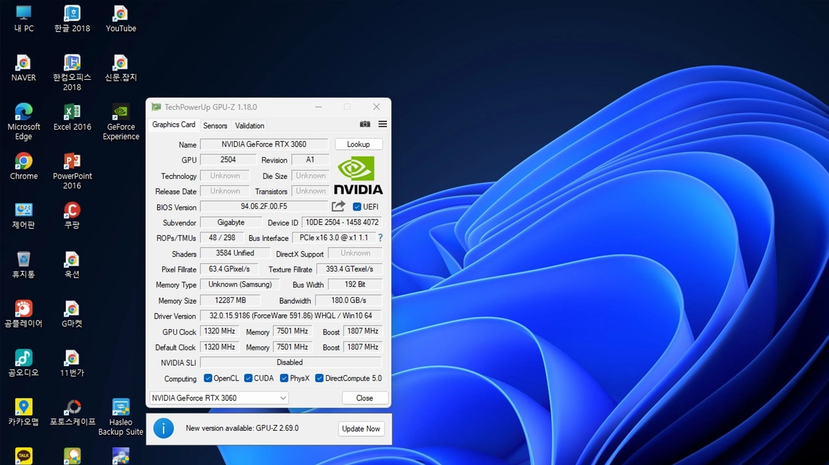Click the 'New version available: GPU-Z 2.69.0' text

[242, 428]
